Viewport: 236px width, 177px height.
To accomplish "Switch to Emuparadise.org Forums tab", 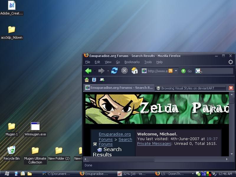I will (119, 88).
